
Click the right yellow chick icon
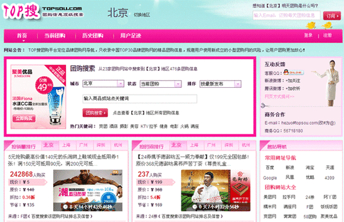[x=327, y=25]
